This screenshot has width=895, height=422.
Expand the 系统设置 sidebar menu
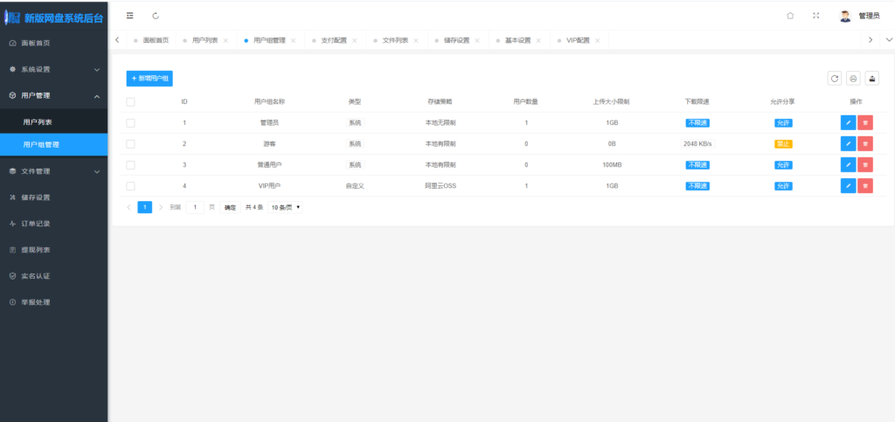[x=53, y=69]
